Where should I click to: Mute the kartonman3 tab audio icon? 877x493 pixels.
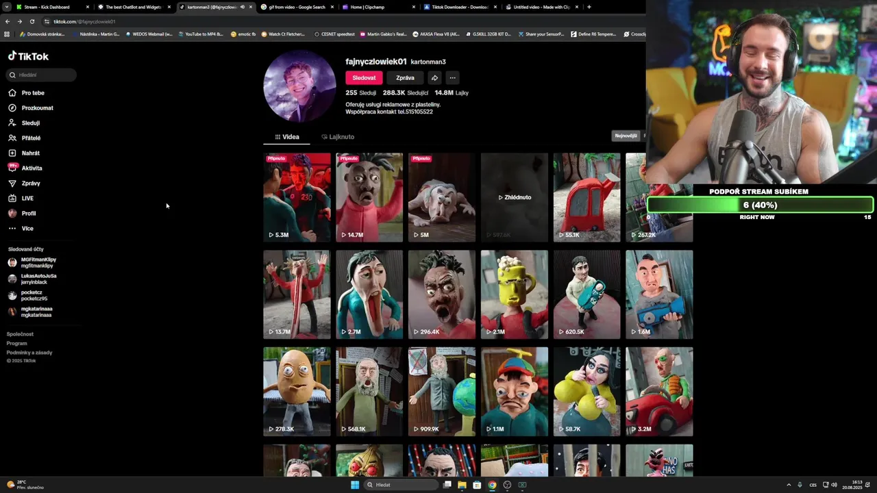pyautogui.click(x=242, y=7)
